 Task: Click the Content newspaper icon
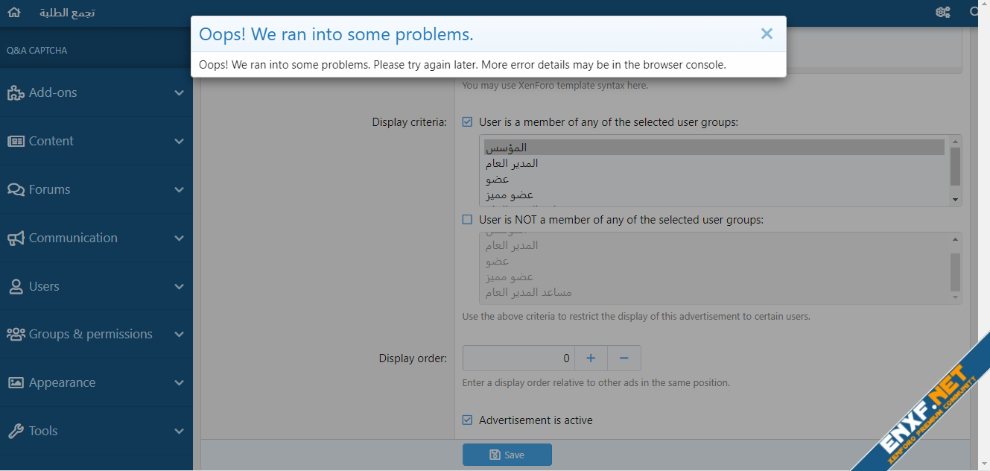pos(16,142)
